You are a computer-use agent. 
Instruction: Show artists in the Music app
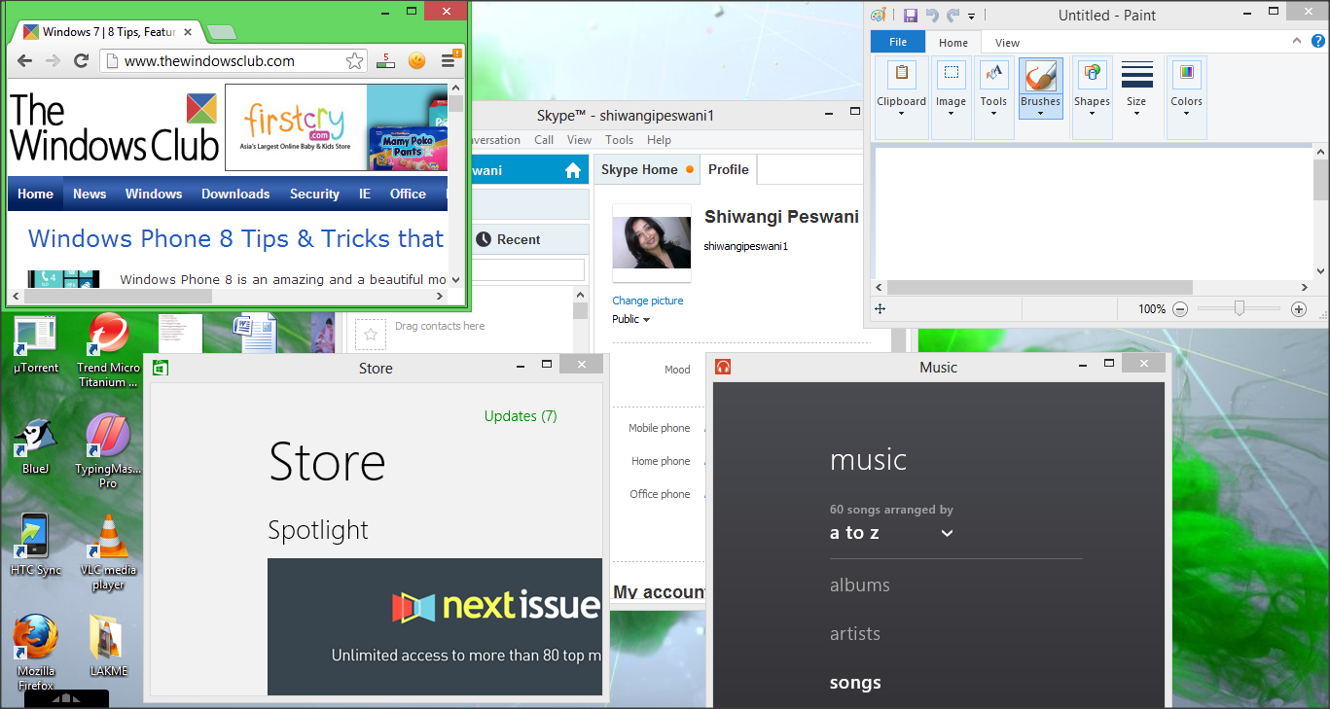click(855, 633)
